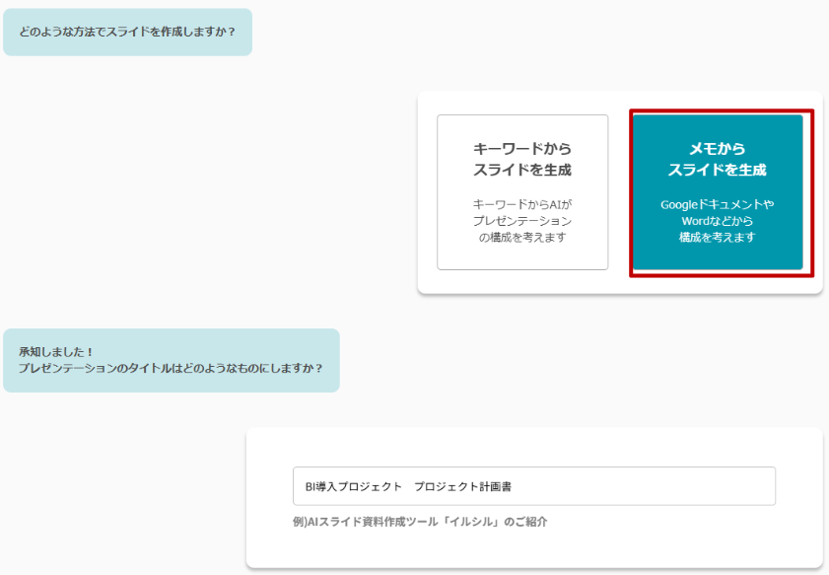Click the どのような方法でスライドを作成しますか chat bubble

point(127,32)
